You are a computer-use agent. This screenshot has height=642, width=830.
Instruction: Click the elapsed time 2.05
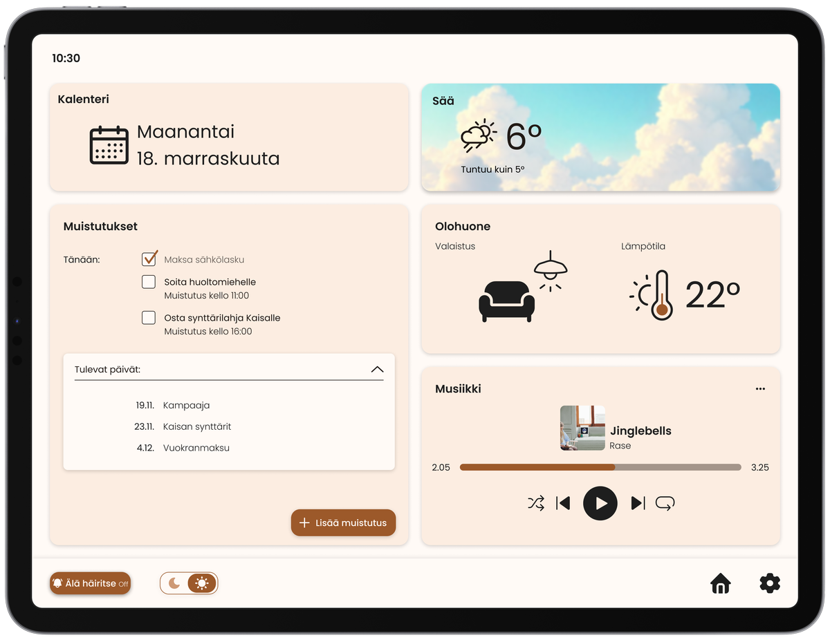441,467
